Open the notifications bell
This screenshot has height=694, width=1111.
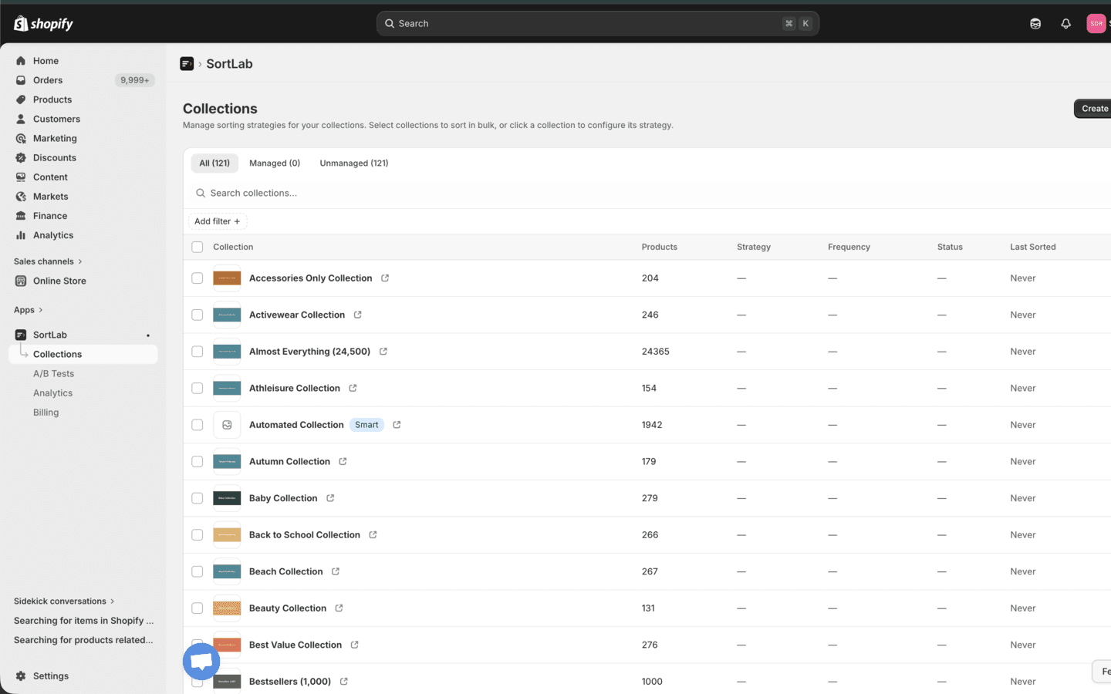click(1065, 24)
